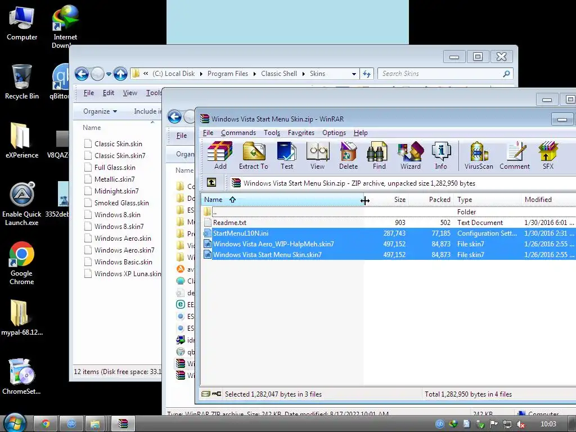Click the Delete icon in WinRAR
Image resolution: width=576 pixels, height=432 pixels.
pyautogui.click(x=348, y=155)
